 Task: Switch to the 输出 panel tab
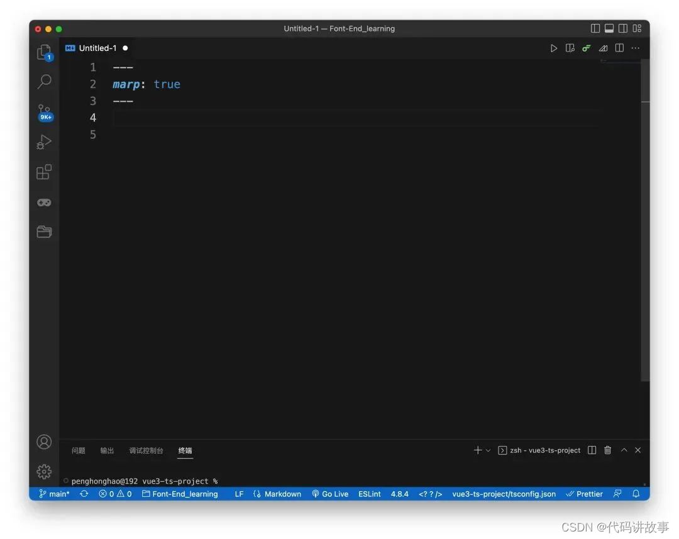pyautogui.click(x=106, y=450)
